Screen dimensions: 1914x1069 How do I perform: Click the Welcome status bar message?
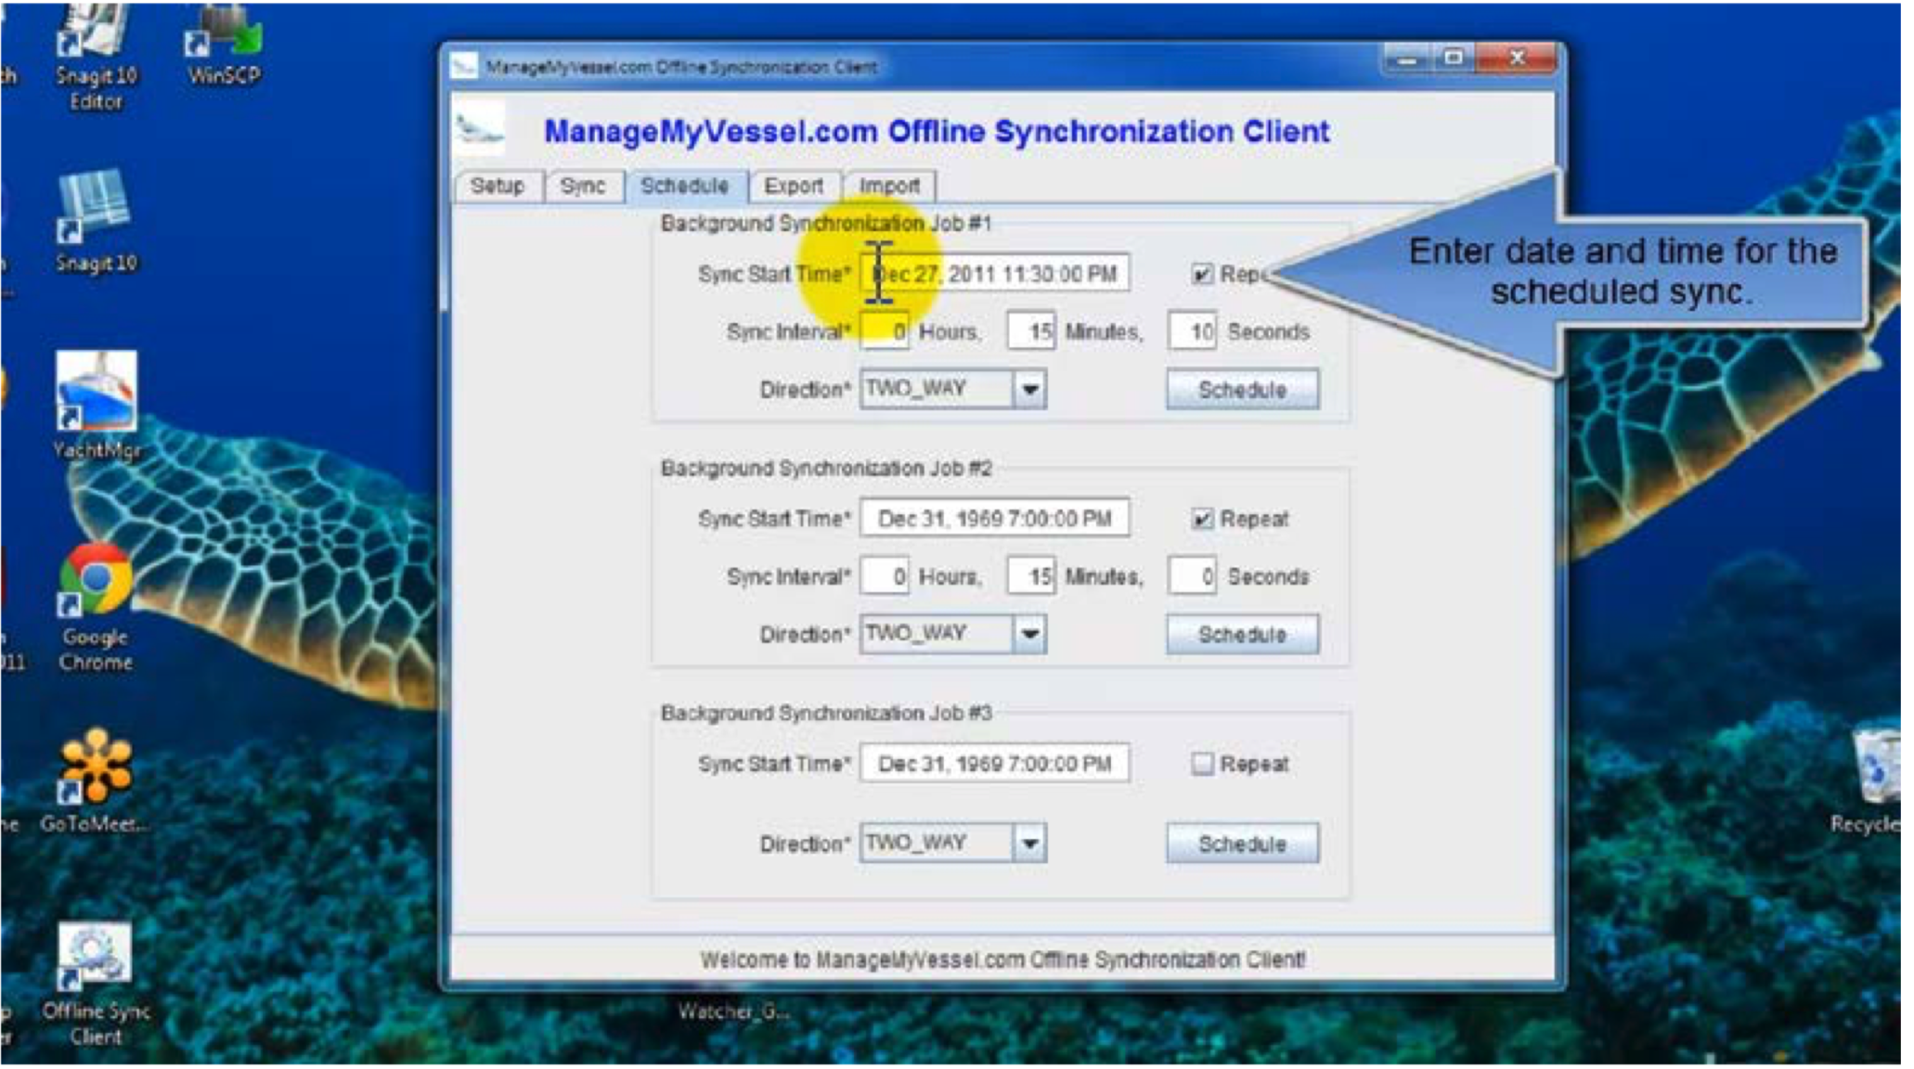[1002, 960]
